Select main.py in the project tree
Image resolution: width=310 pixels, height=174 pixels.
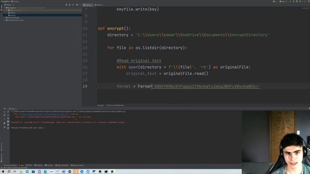point(12,15)
